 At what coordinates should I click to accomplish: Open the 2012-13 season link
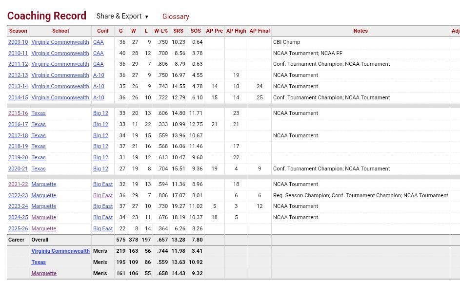(18, 75)
